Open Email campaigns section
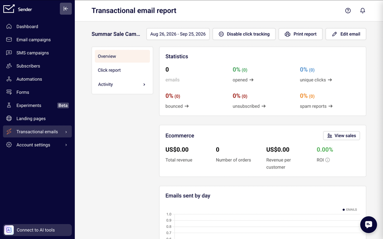The image size is (383, 239). 37,40
